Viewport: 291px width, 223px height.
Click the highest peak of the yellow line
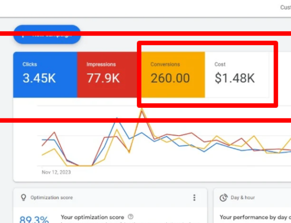142,109
